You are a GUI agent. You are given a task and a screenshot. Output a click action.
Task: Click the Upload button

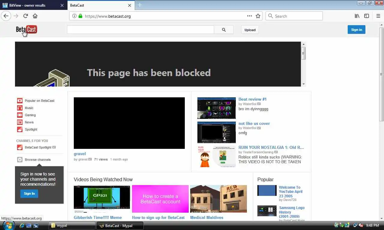250,30
